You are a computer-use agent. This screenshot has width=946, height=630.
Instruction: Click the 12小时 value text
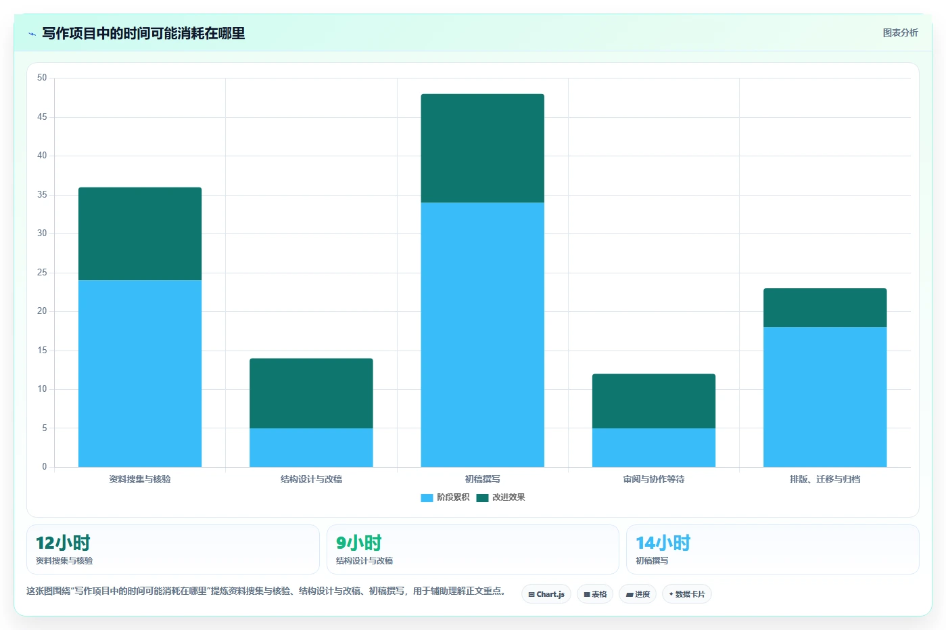[63, 543]
